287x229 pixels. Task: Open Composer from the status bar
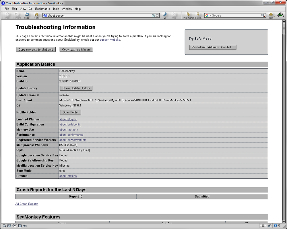click(14, 226)
